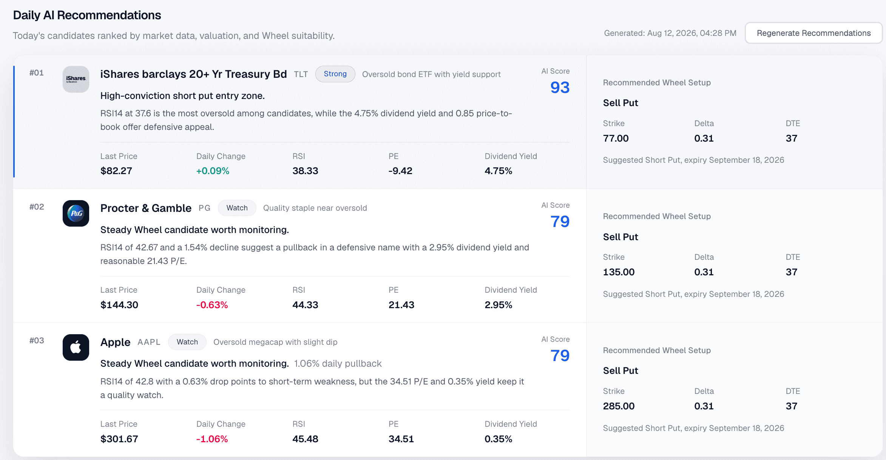
Task: Click TLT daily change +0.09%
Action: 213,171
